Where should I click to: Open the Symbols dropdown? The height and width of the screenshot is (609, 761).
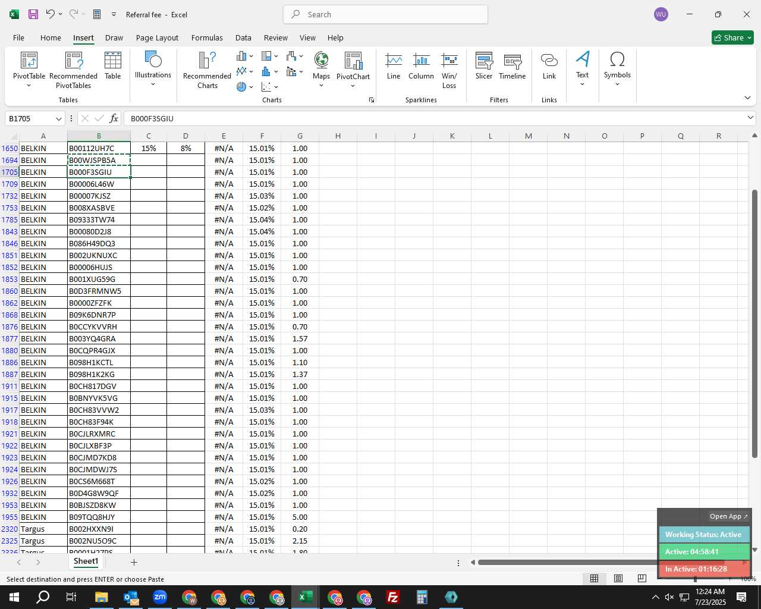coord(617,69)
